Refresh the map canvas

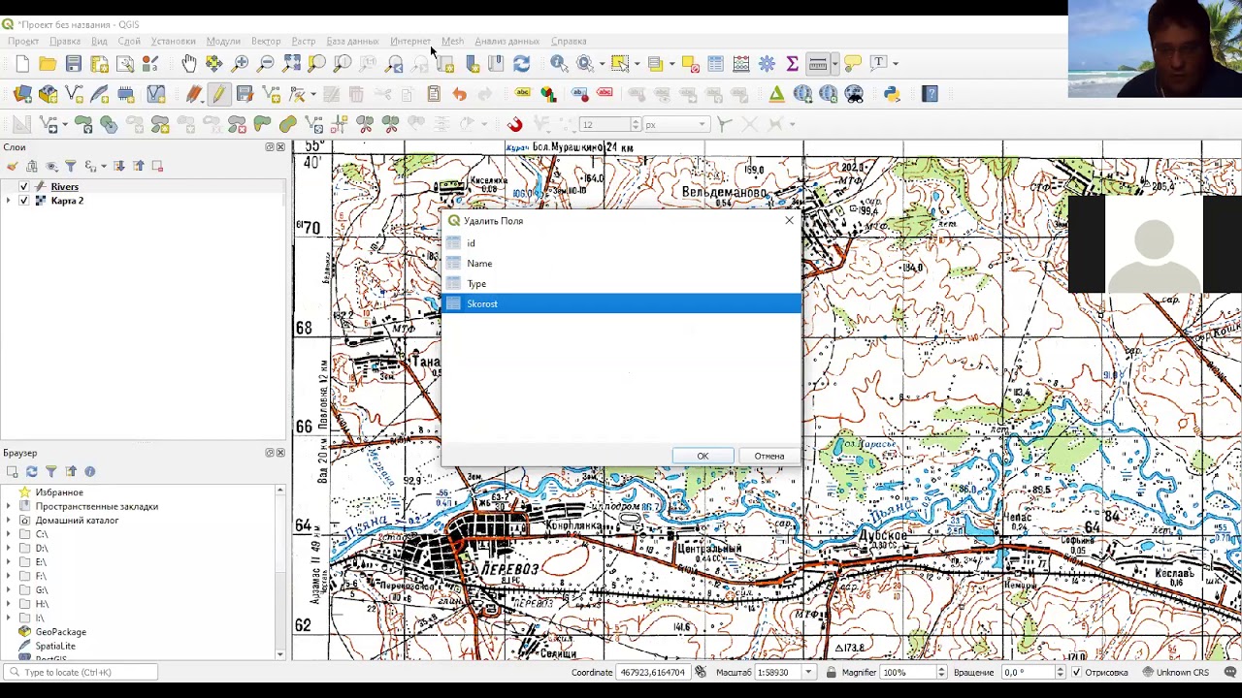tap(521, 64)
